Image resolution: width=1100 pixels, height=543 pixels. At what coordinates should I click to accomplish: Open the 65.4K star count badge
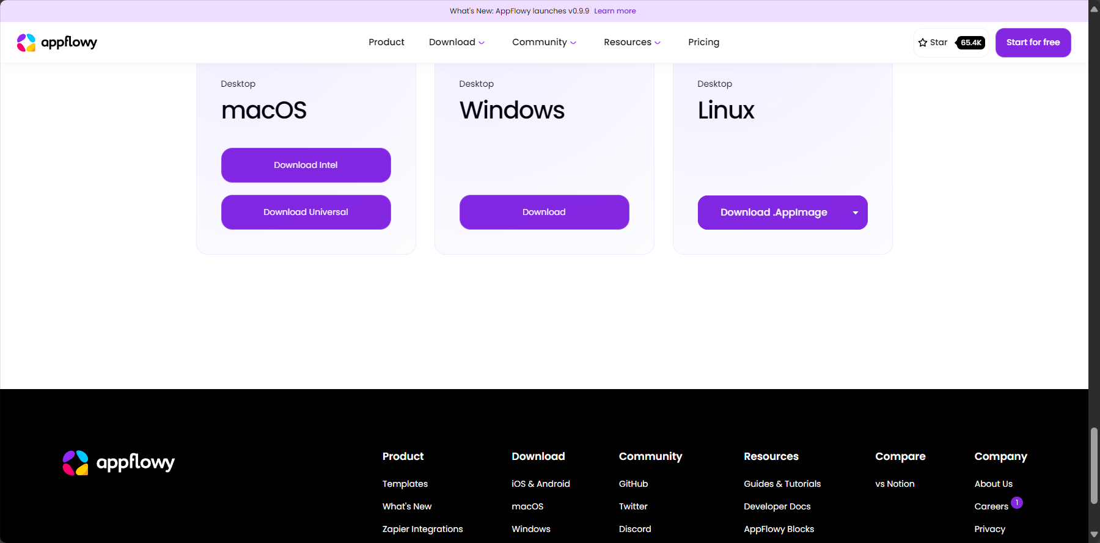pos(970,43)
